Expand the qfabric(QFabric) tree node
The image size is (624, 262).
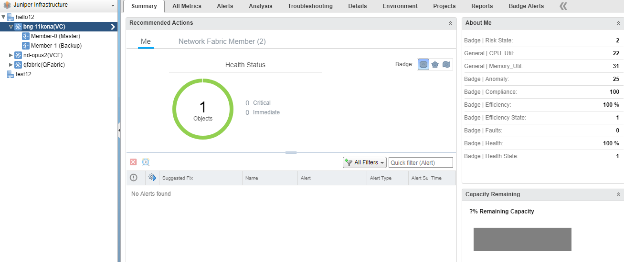(x=11, y=65)
